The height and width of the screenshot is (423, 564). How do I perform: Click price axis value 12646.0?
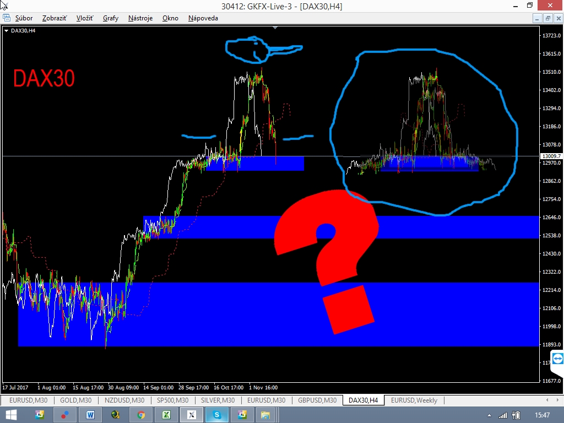click(551, 217)
